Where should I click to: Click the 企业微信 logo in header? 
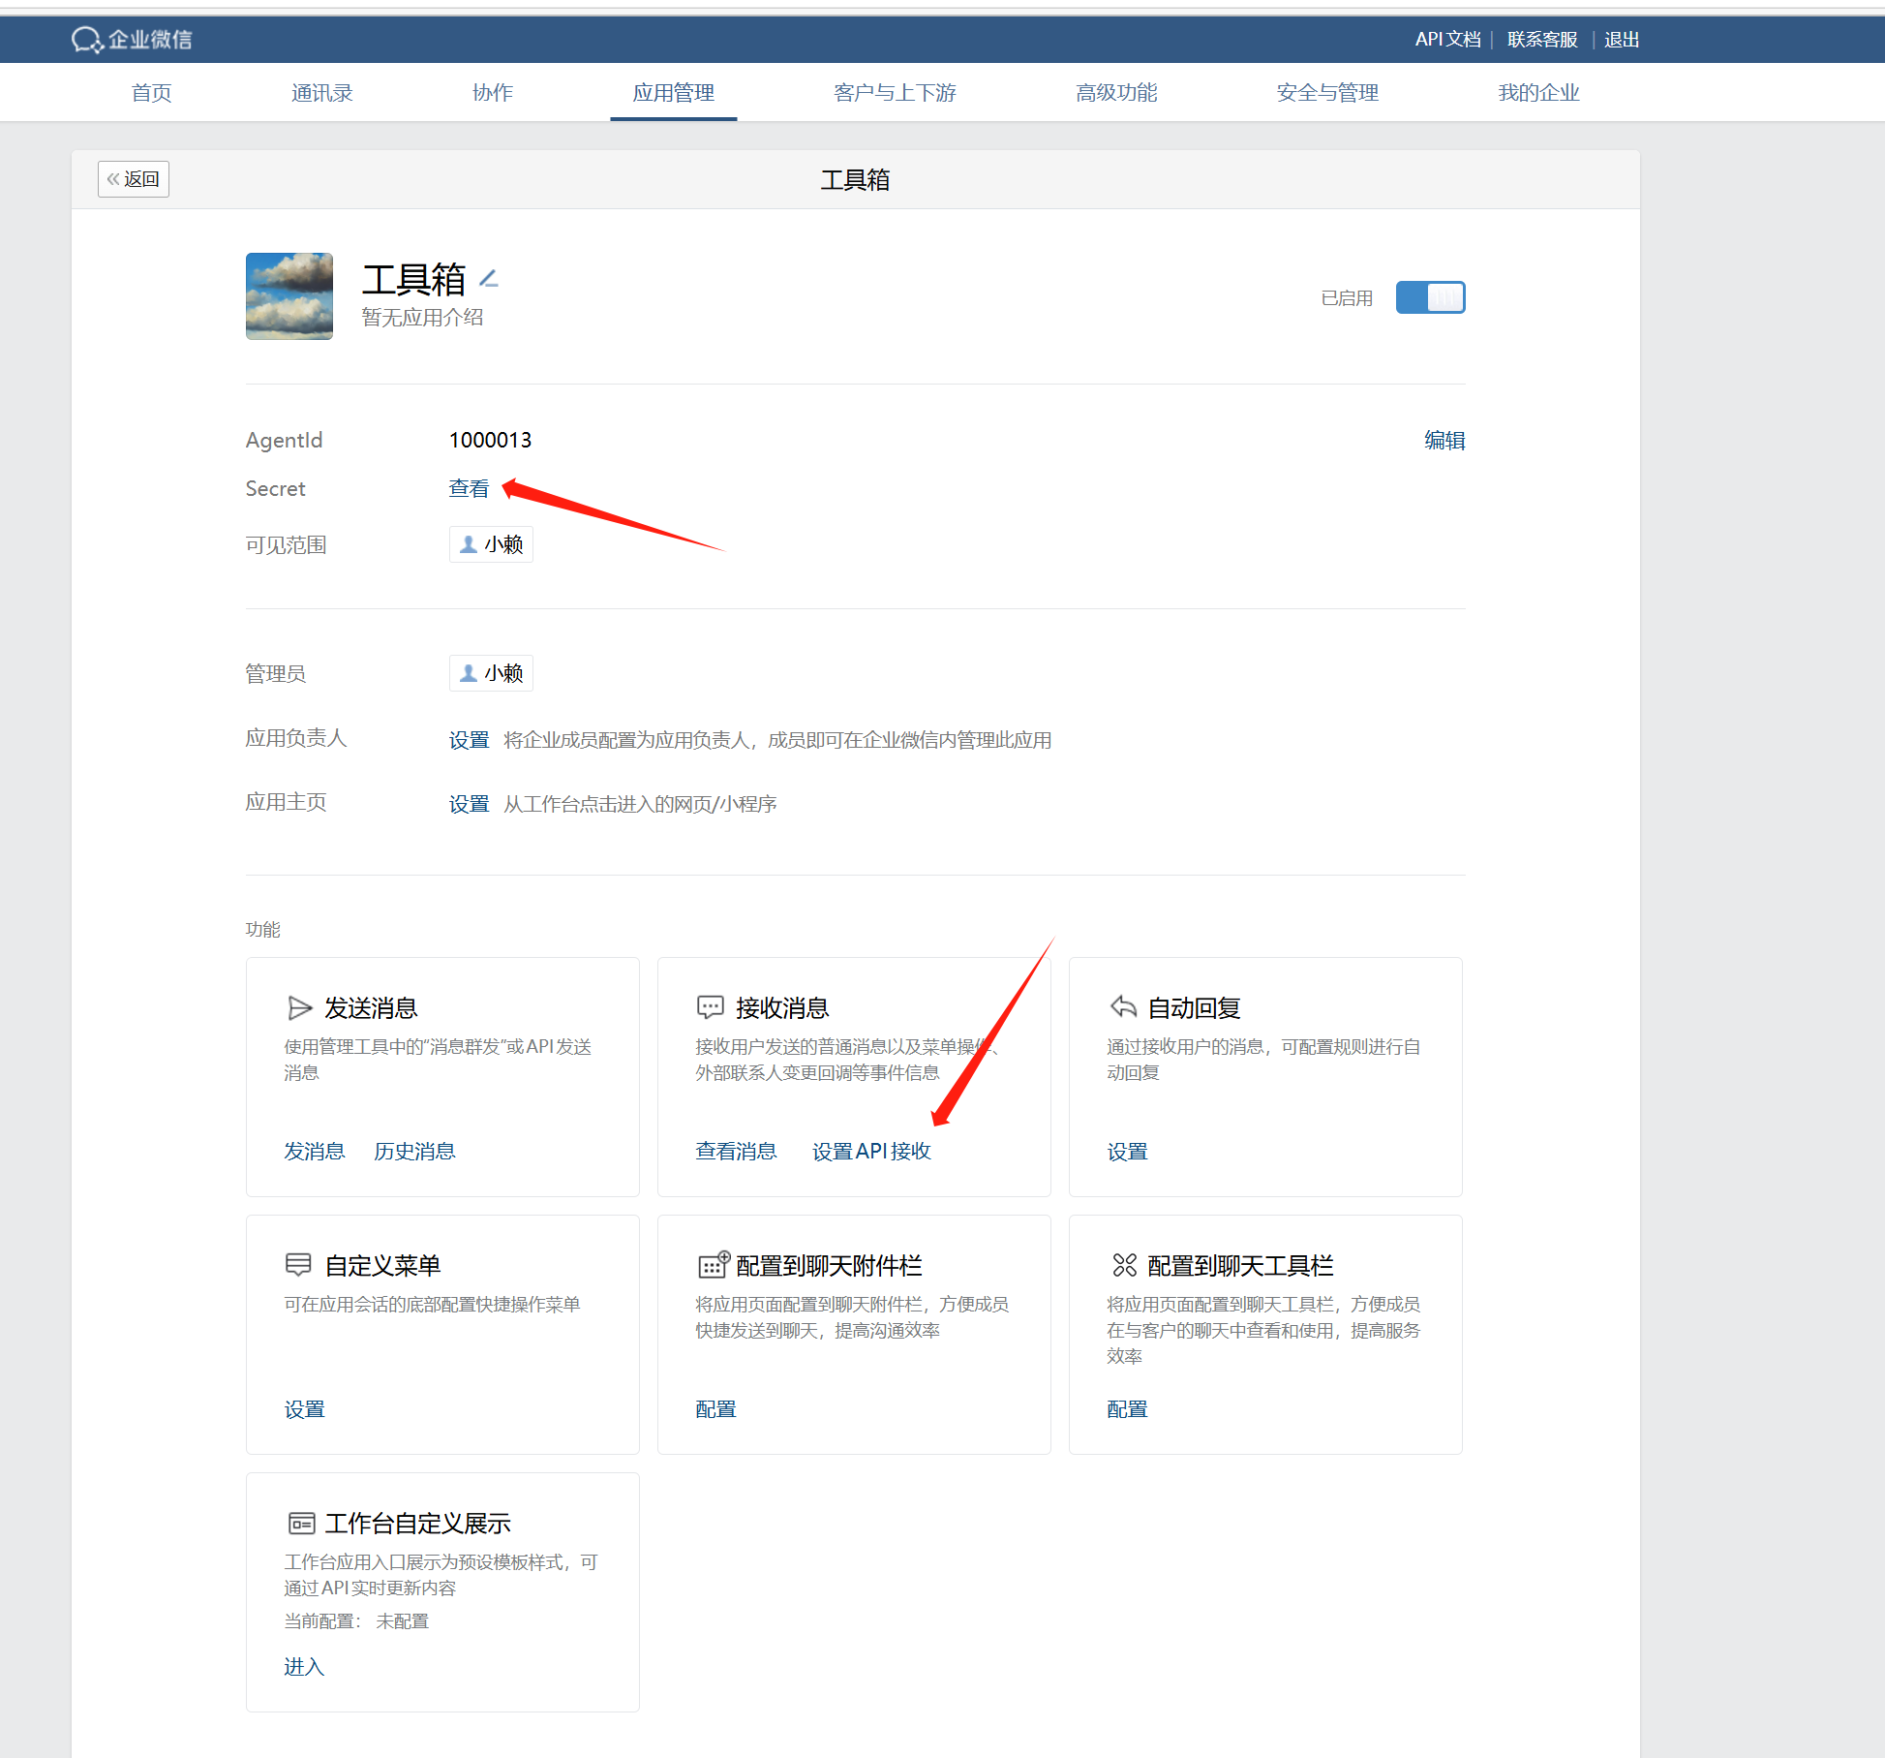coord(132,40)
